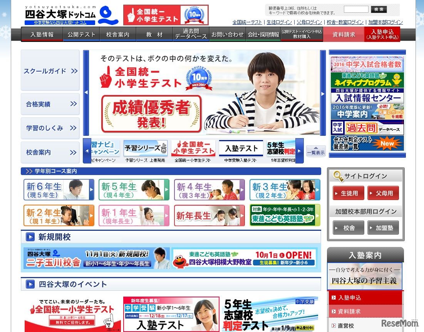424x332 pixels.
Task: Open the 加盟本部ログイン top link
Action: click(385, 22)
